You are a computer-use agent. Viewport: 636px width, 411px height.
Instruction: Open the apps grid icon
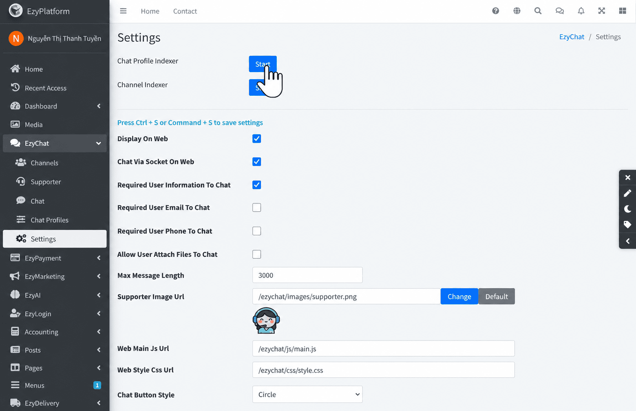click(x=623, y=11)
